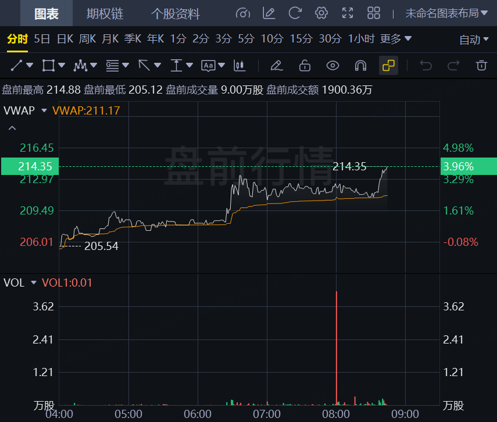This screenshot has width=497, height=422.
Task: Choose the 周K period
Action: coord(87,39)
